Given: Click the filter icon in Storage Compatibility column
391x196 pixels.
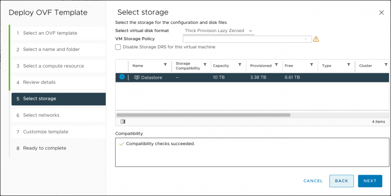Looking at the screenshot, I should point(205,65).
